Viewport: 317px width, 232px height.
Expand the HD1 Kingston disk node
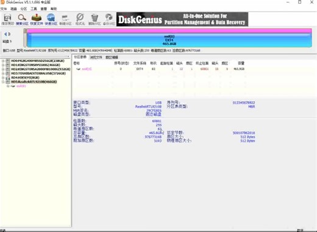(x=3, y=65)
